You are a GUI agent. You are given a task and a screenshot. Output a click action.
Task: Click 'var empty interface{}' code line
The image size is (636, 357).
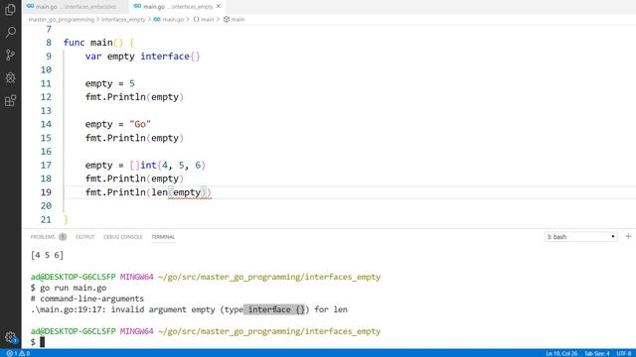pos(142,57)
